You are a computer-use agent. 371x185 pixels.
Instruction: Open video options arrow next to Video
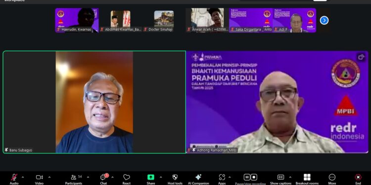[x=49, y=177]
